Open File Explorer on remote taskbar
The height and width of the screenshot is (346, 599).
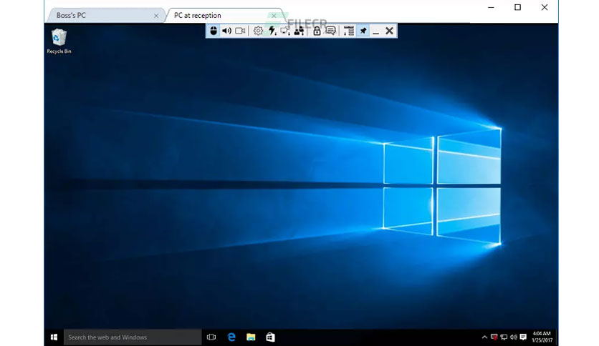[x=251, y=337]
